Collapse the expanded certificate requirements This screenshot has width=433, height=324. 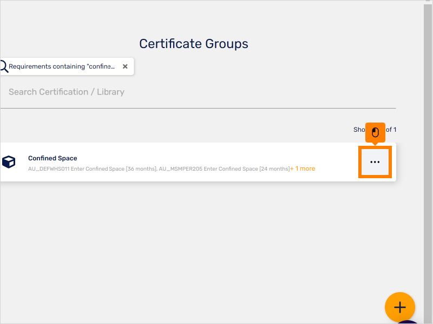tap(302, 168)
